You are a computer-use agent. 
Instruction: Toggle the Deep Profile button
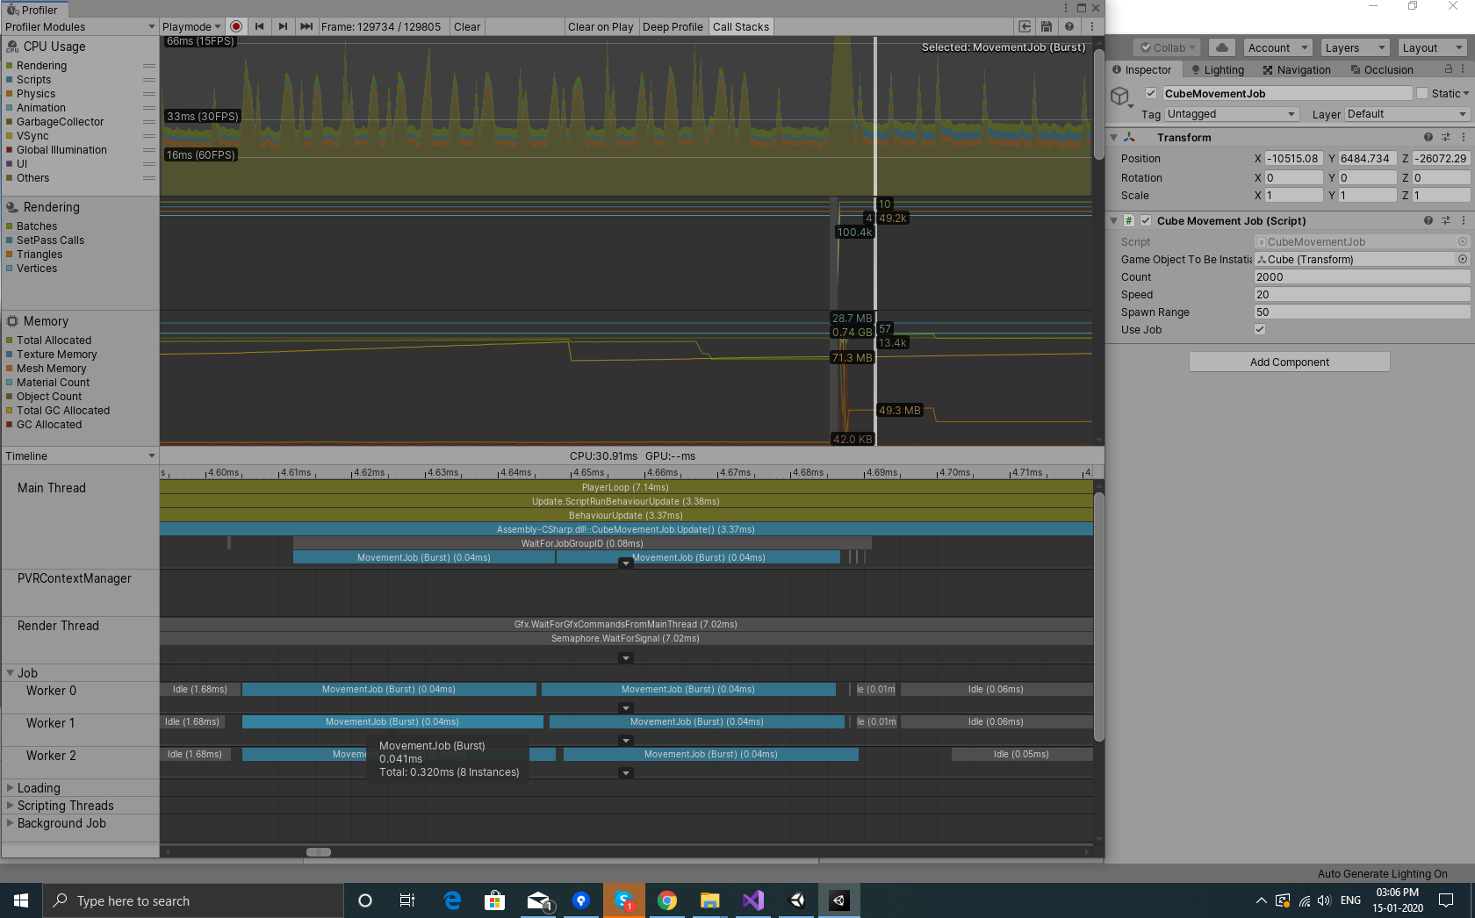673,27
